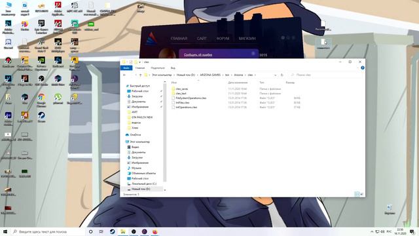Click Сообщить об ошибке link in launcher
The width and height of the screenshot is (419, 236).
pyautogui.click(x=198, y=54)
